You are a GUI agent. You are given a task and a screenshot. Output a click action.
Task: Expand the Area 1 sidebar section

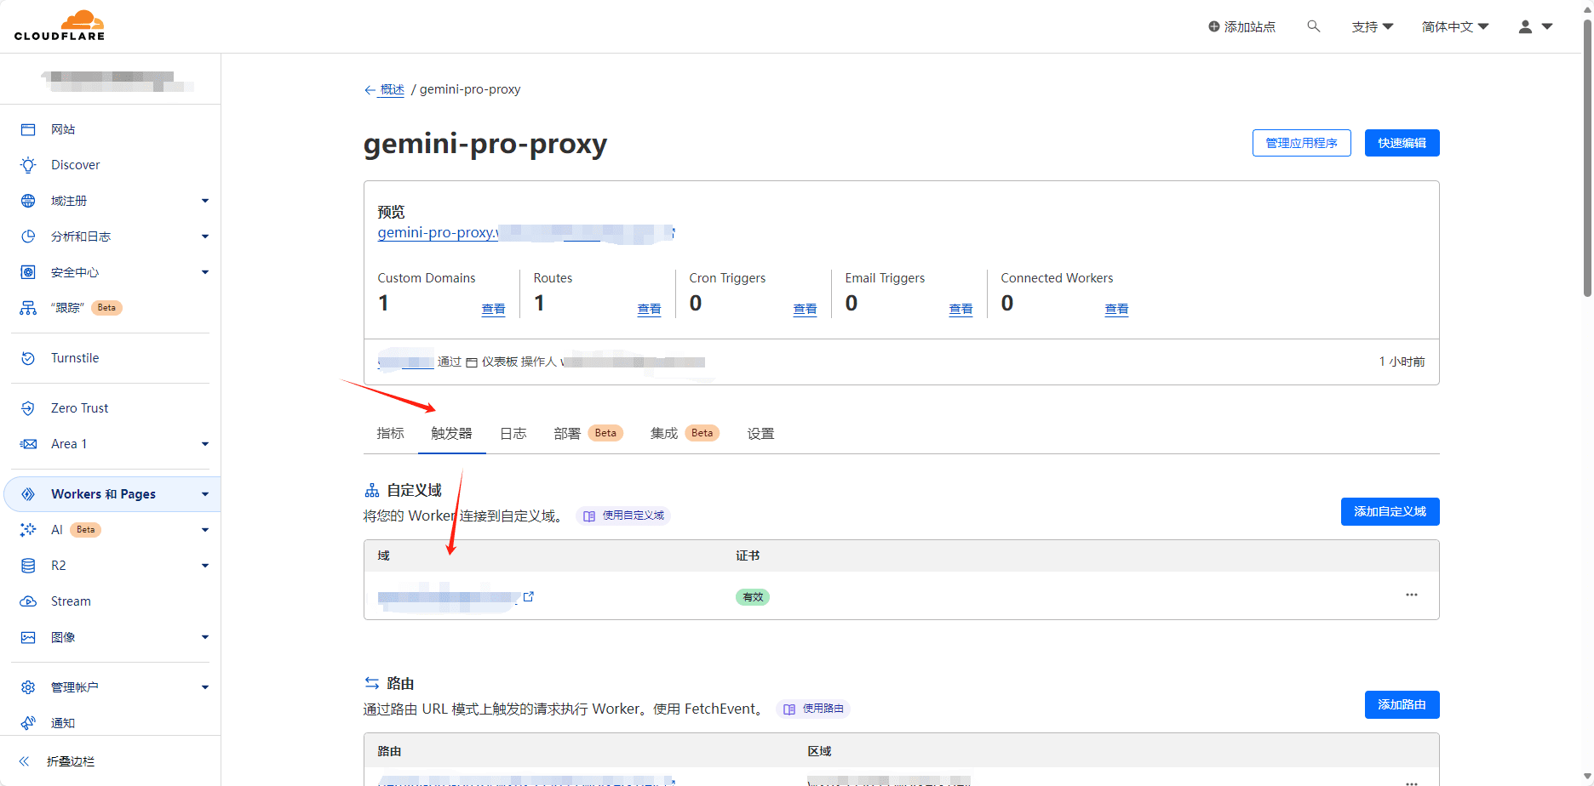(205, 444)
